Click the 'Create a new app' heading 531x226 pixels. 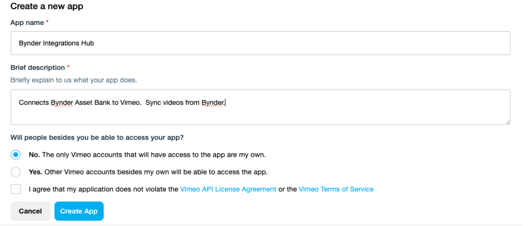47,6
